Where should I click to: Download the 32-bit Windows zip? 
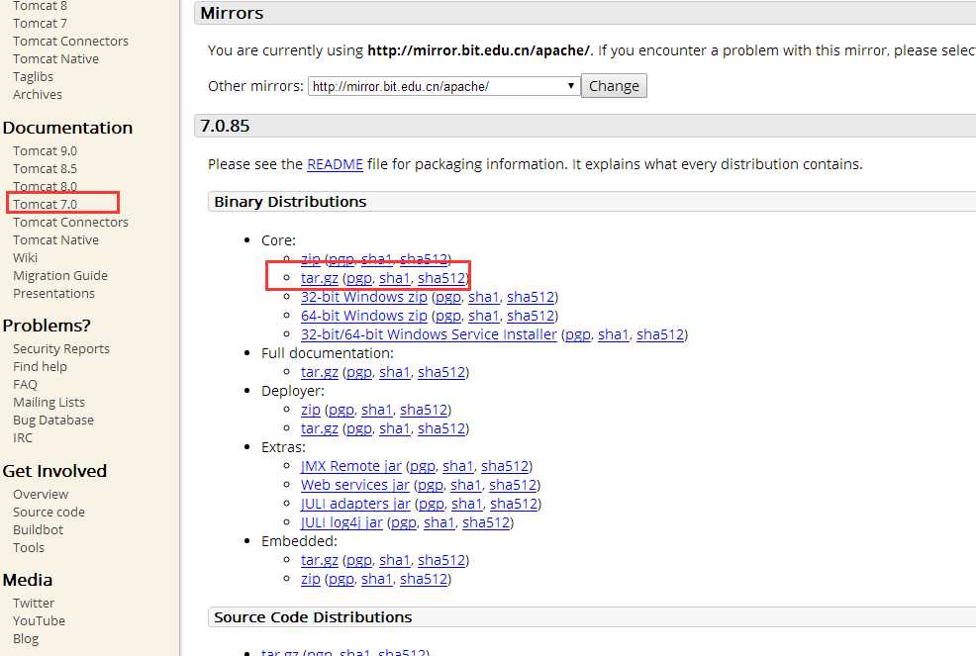pos(364,297)
